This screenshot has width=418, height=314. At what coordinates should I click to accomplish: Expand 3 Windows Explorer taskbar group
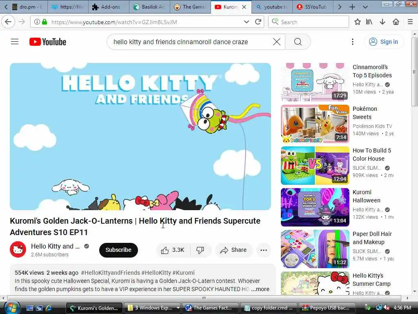153,308
